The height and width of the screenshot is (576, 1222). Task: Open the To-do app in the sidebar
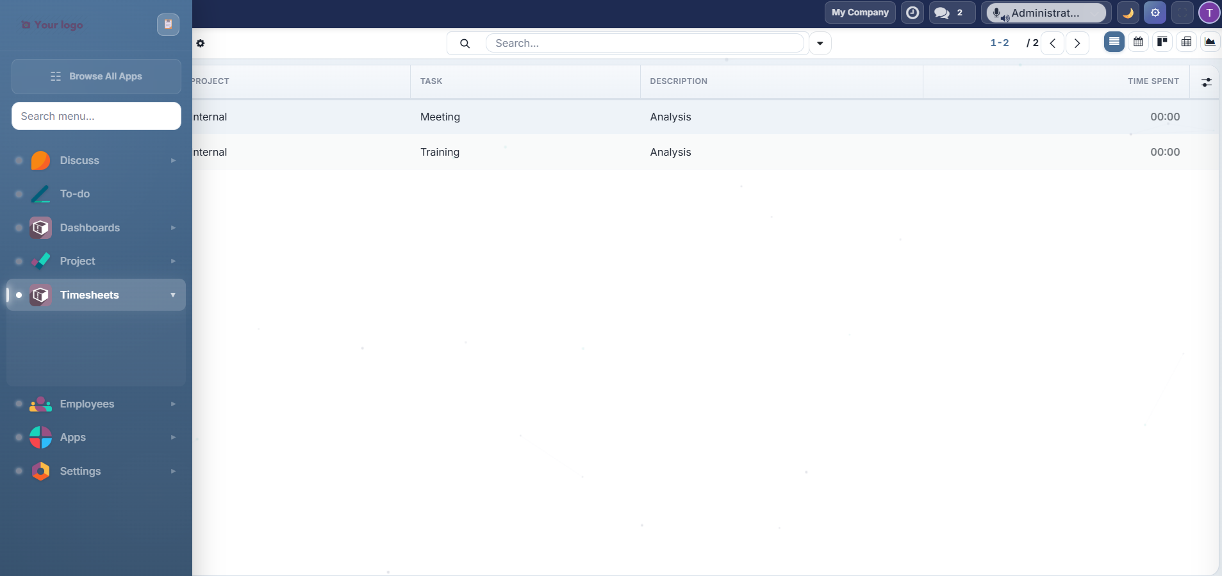click(x=96, y=193)
